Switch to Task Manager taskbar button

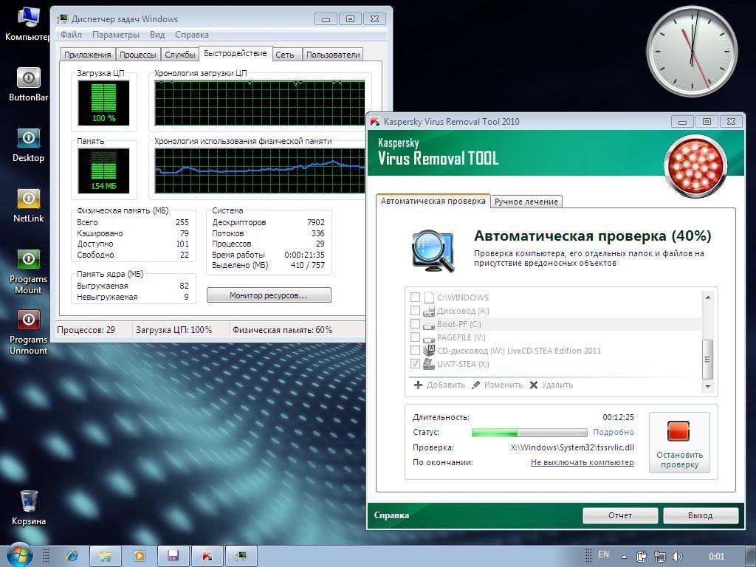tap(241, 556)
